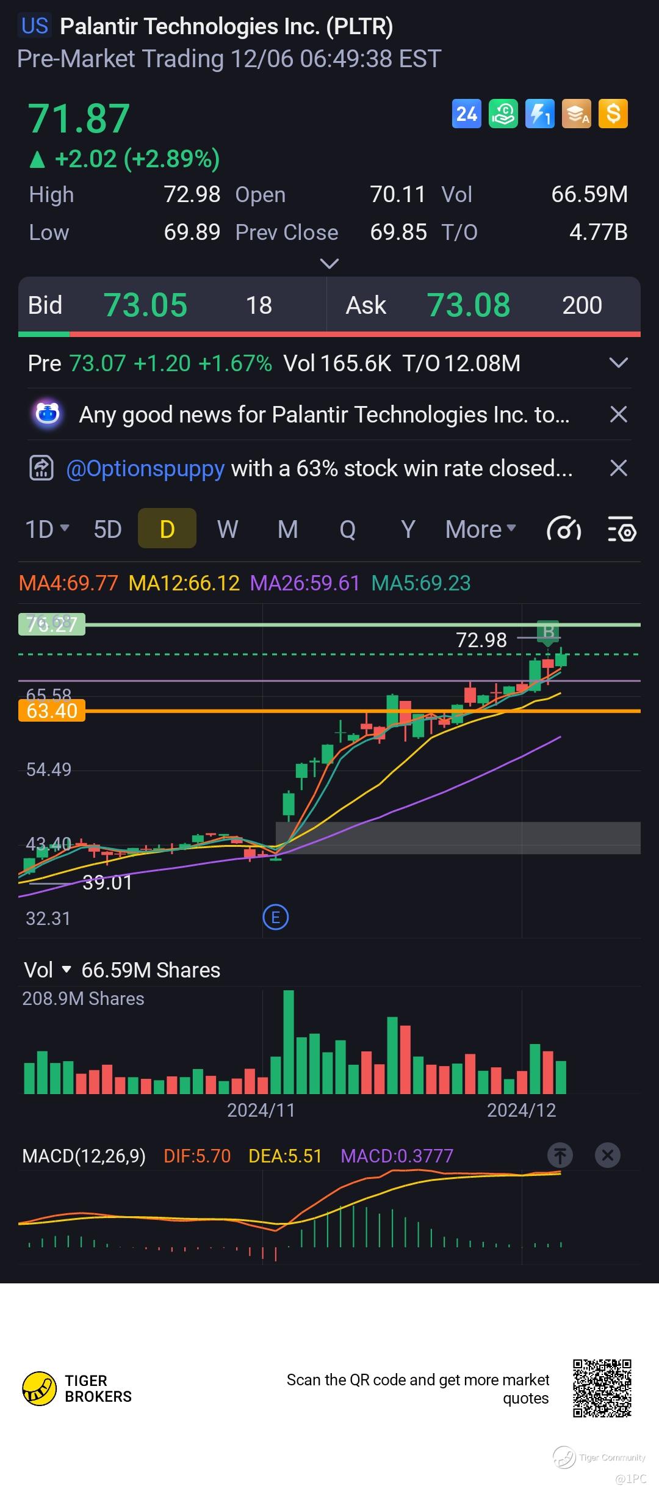The width and height of the screenshot is (659, 1494).
Task: Open the 1D timeframe dropdown
Action: point(47,529)
